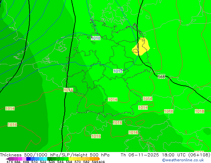Click the legend value 570
The image size is (211, 163).
(78, 162)
